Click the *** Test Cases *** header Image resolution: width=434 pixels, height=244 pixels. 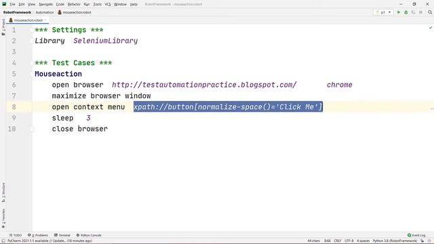tap(73, 63)
